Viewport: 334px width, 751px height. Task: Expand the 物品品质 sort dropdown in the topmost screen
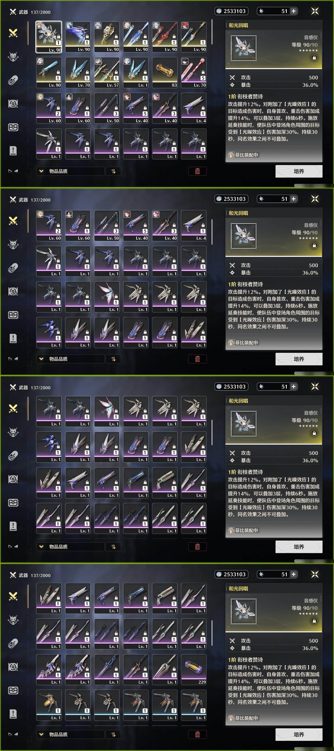click(x=70, y=171)
